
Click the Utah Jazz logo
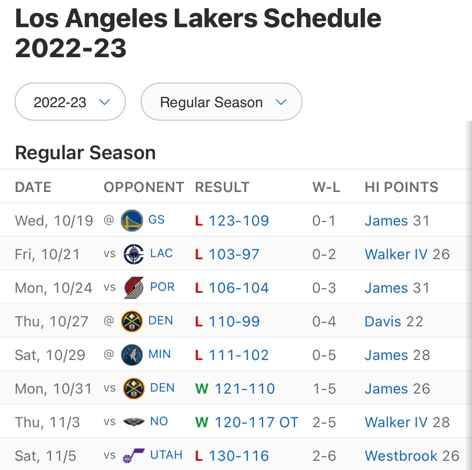[133, 456]
